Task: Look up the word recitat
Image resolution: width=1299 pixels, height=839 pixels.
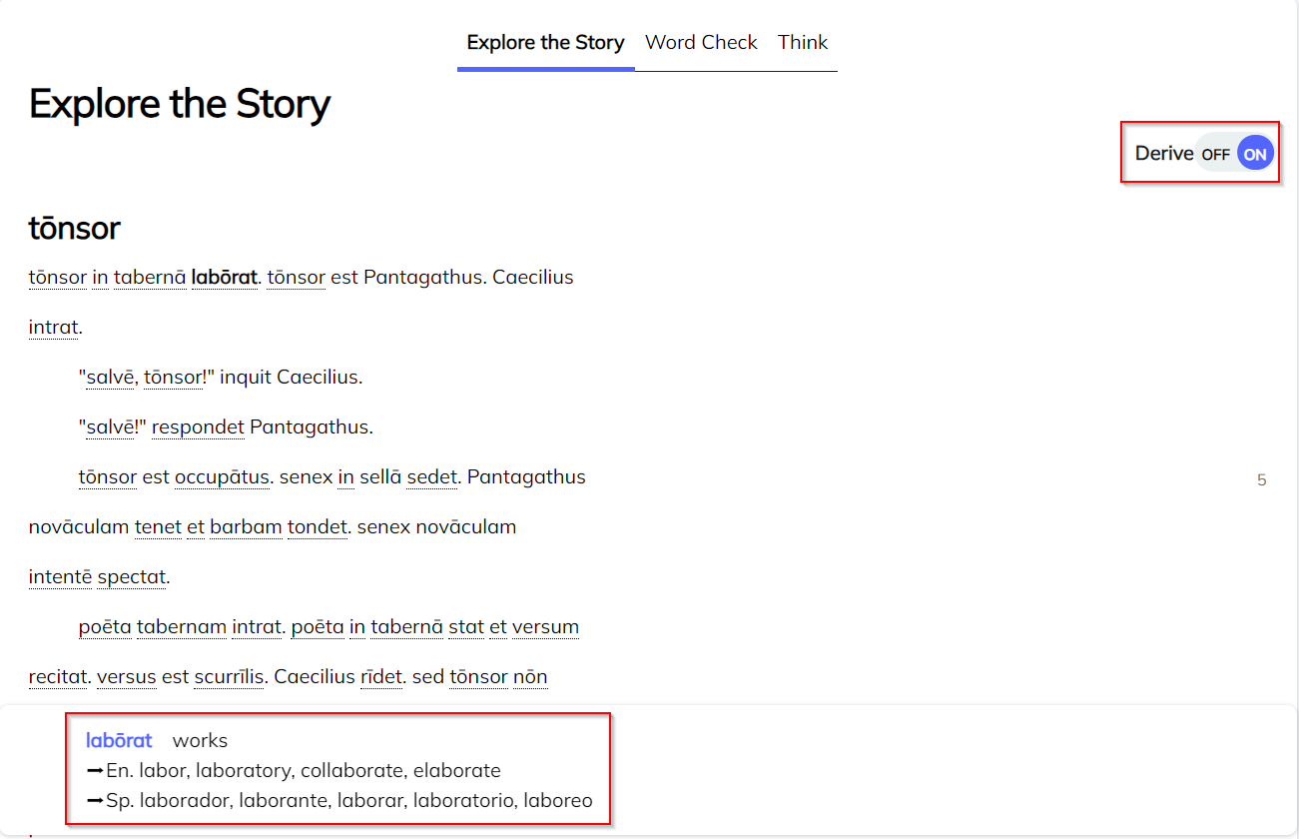Action: pos(59,677)
